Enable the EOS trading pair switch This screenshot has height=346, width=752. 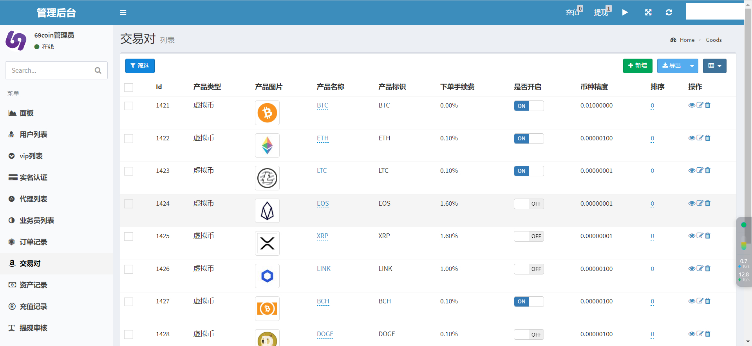529,204
